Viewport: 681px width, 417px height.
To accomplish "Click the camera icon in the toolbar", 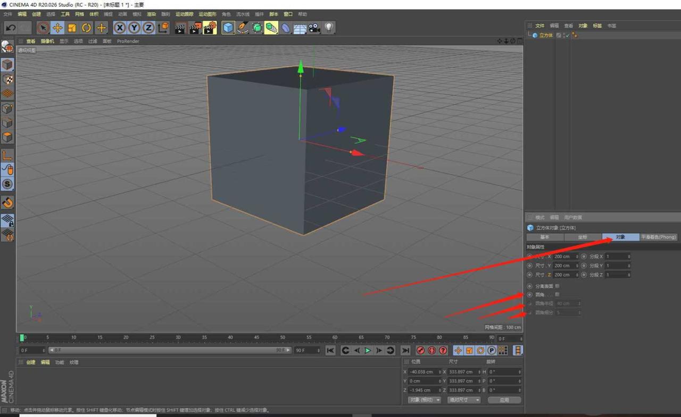I will pos(313,28).
